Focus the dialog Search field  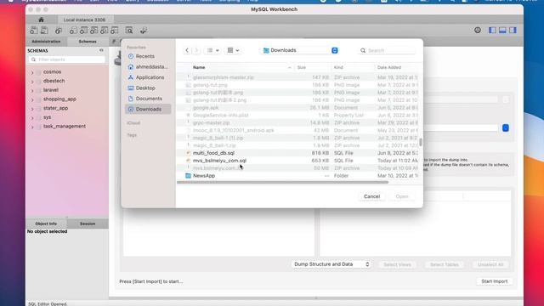pos(387,50)
